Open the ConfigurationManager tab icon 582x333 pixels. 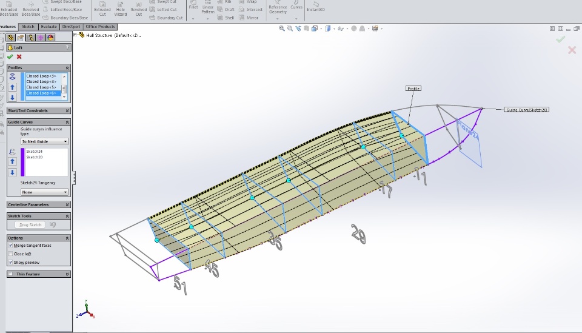(30, 38)
